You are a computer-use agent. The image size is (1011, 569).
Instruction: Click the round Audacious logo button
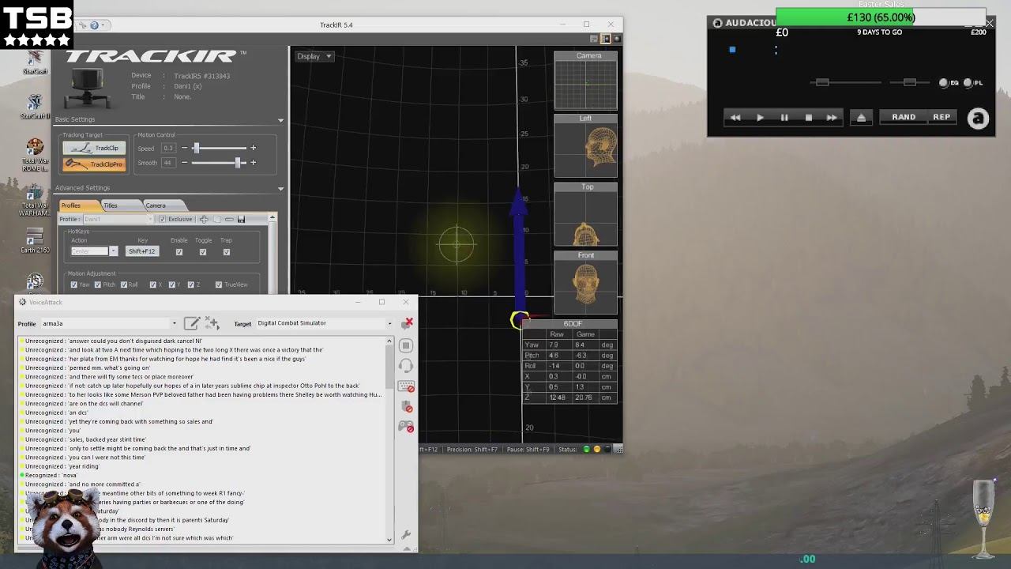point(978,119)
